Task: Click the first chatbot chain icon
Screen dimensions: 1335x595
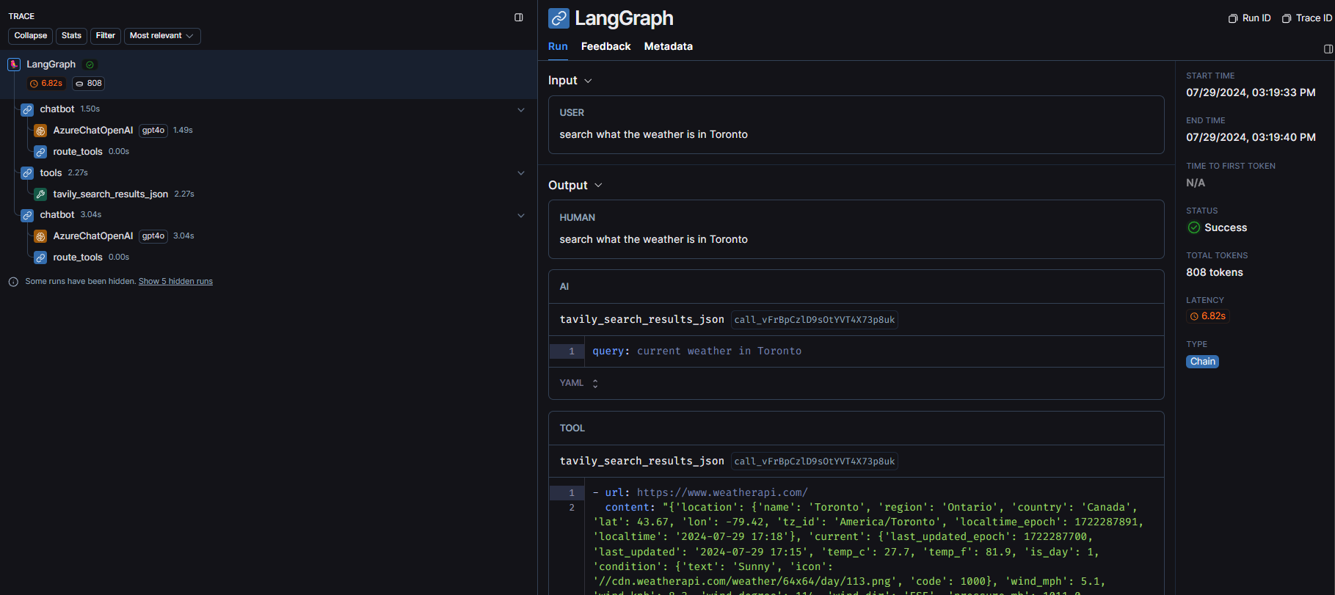Action: tap(27, 109)
